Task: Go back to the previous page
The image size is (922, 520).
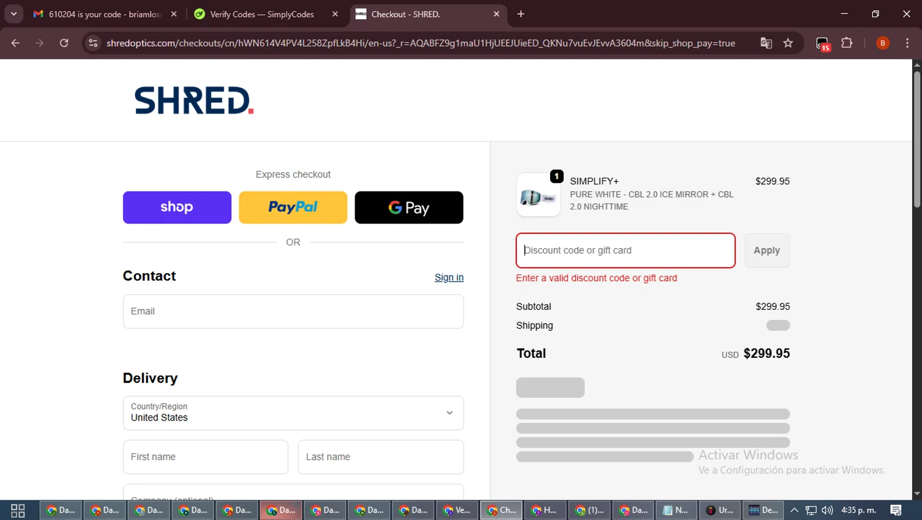Action: (x=15, y=43)
